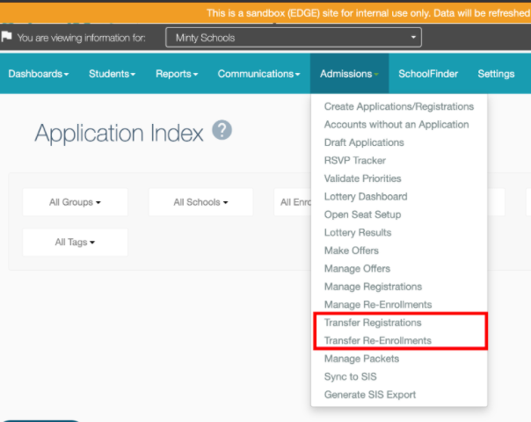The height and width of the screenshot is (422, 531).
Task: Open the Minty Schools organization dropdown
Action: click(294, 38)
